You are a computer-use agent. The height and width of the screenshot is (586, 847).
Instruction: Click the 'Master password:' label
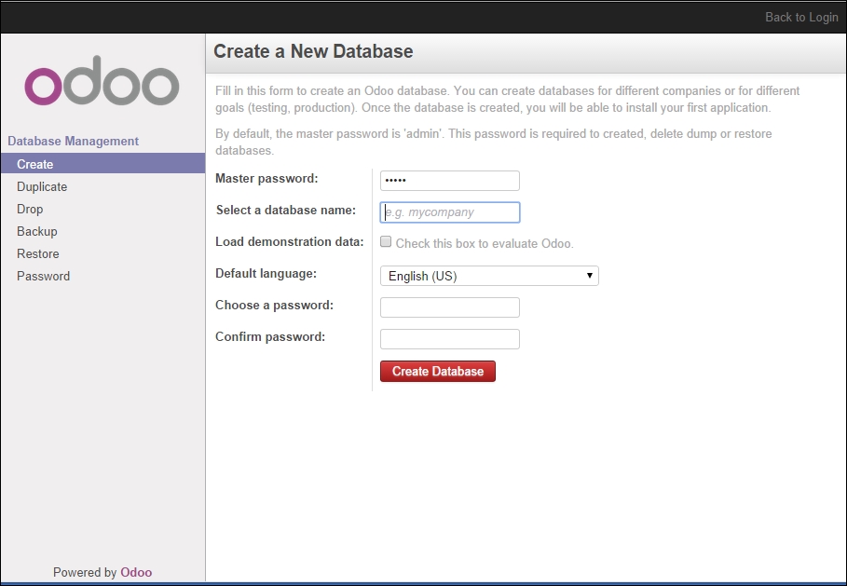coord(266,179)
